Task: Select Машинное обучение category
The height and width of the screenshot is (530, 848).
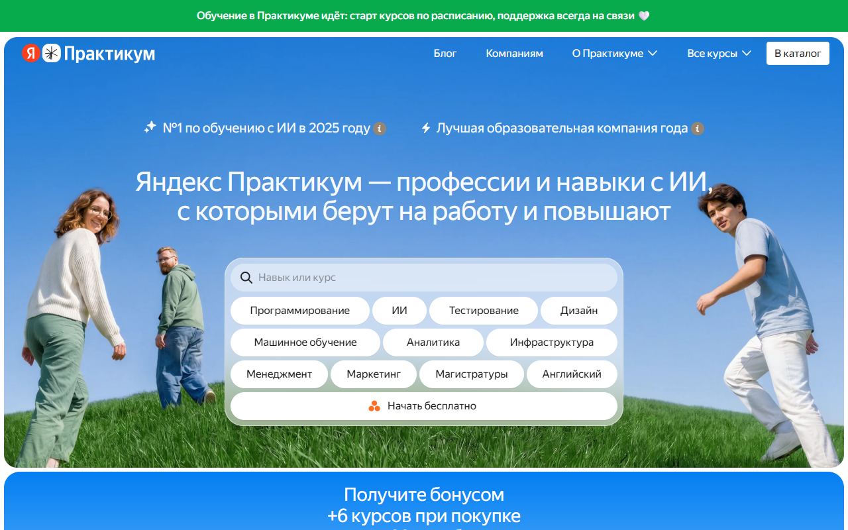Action: [x=305, y=343]
